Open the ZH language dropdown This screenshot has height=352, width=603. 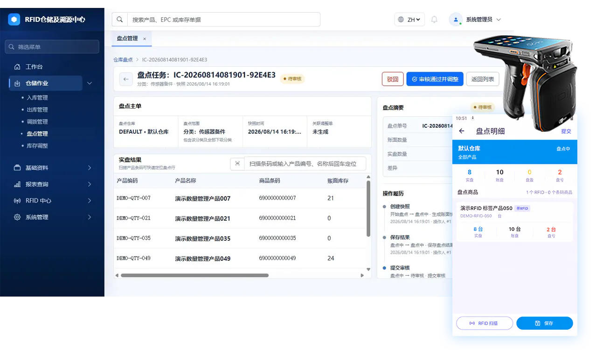click(409, 20)
